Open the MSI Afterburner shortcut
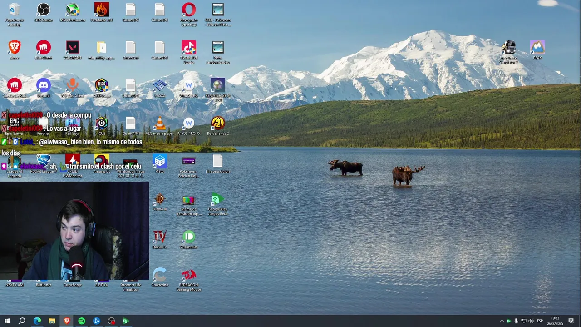 point(73,12)
